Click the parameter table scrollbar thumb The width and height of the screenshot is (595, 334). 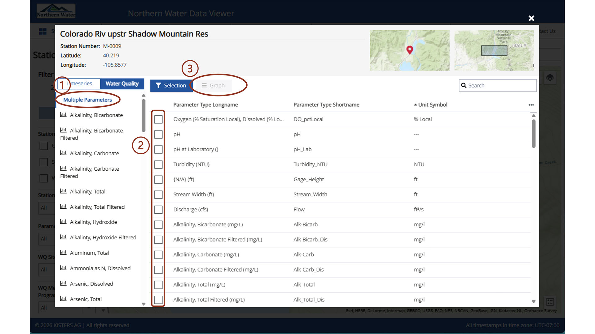pyautogui.click(x=534, y=134)
